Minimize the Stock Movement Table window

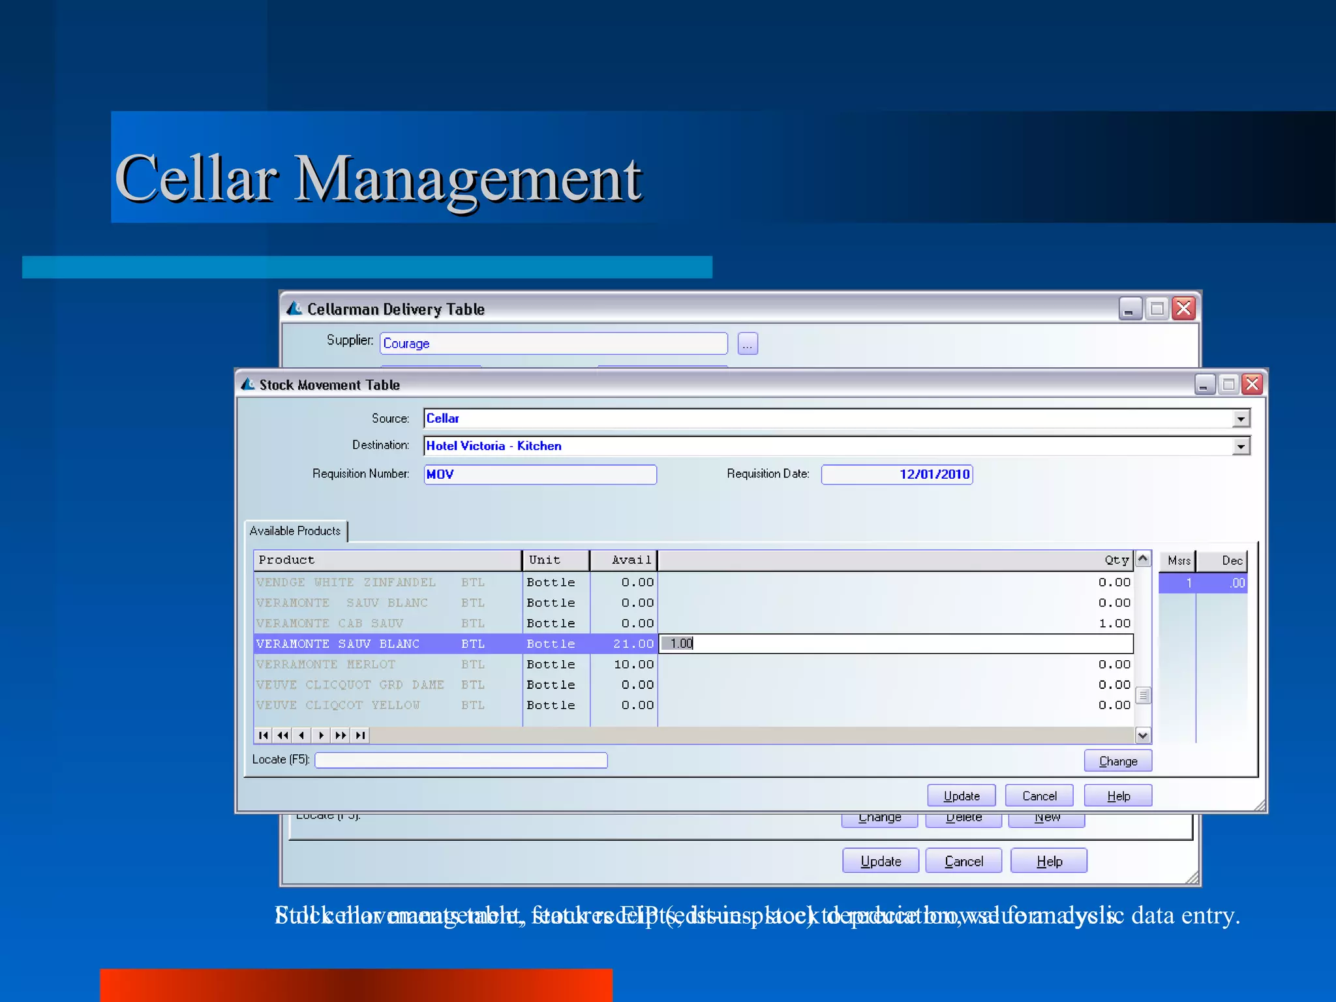point(1204,384)
